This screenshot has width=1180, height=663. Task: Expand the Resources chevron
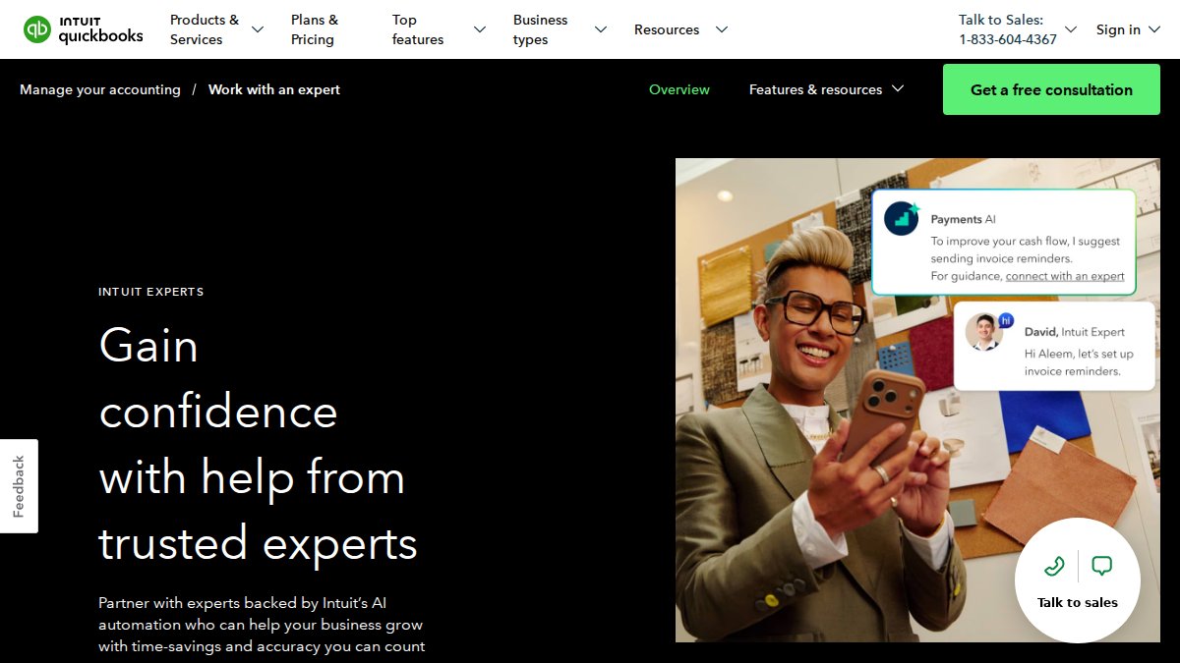pos(722,29)
